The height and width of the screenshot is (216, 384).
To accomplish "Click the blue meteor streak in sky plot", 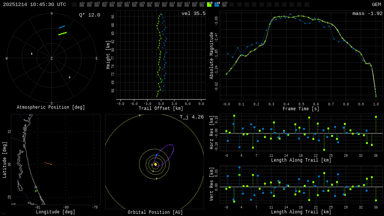I will point(62,27).
